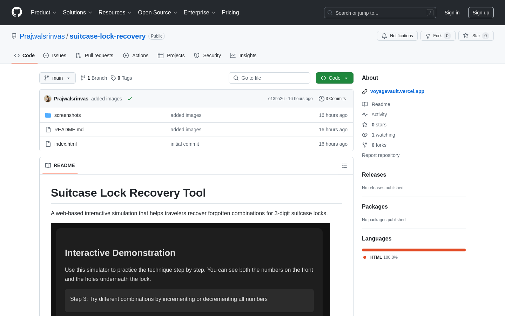
Task: Open Prajwalsrinvas owner profile link
Action: [x=42, y=36]
